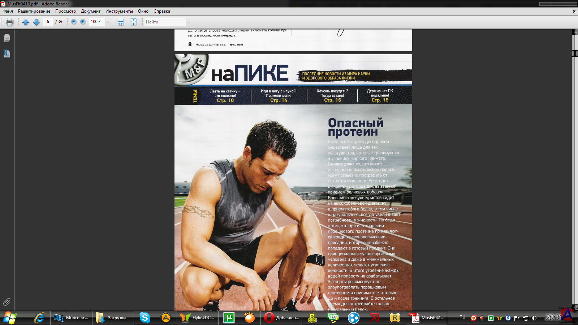Show the Bookmarks panel

point(7,54)
